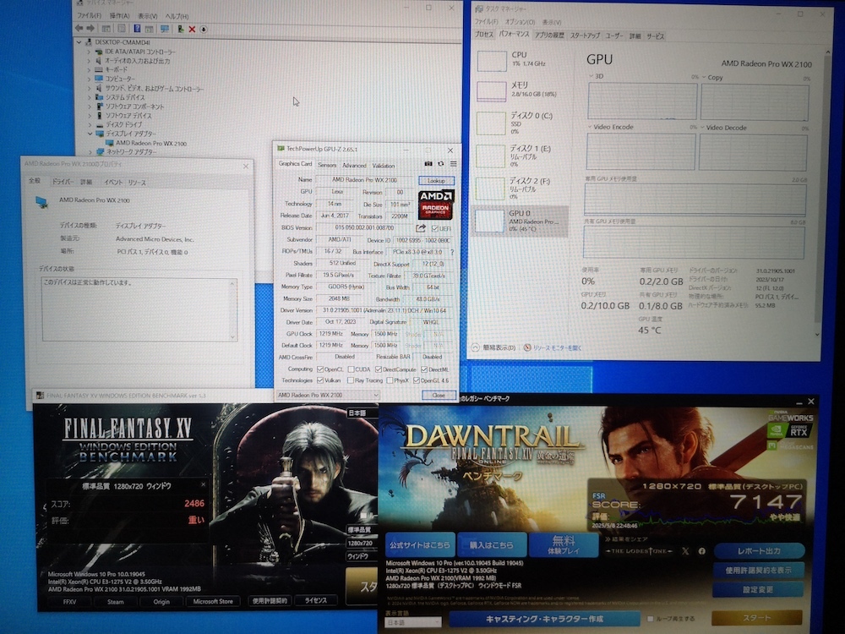Toggle the DirectCompute checkbox in GPU-Z
The width and height of the screenshot is (845, 634).
point(379,369)
